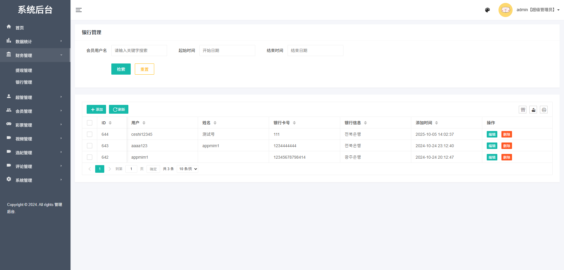Open the 彩票管理 menu in sidebar
Viewport: 564px width, 270px height.
tap(24, 125)
